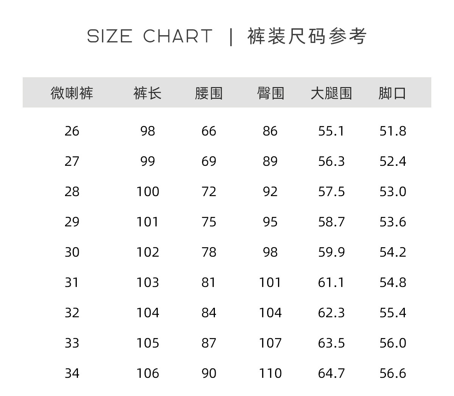This screenshot has width=454, height=396.
Task: Select size 34 row label
Action: (x=72, y=373)
